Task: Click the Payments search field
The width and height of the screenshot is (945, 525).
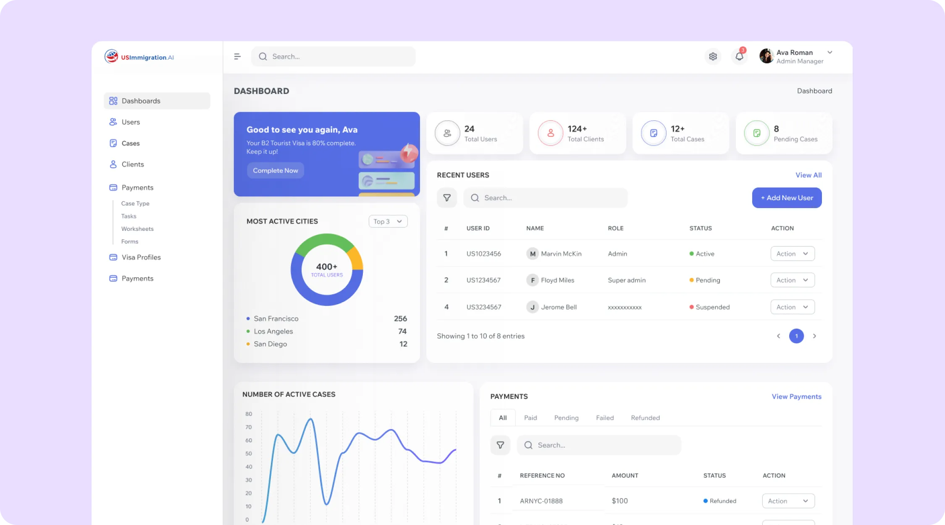Action: [598, 445]
